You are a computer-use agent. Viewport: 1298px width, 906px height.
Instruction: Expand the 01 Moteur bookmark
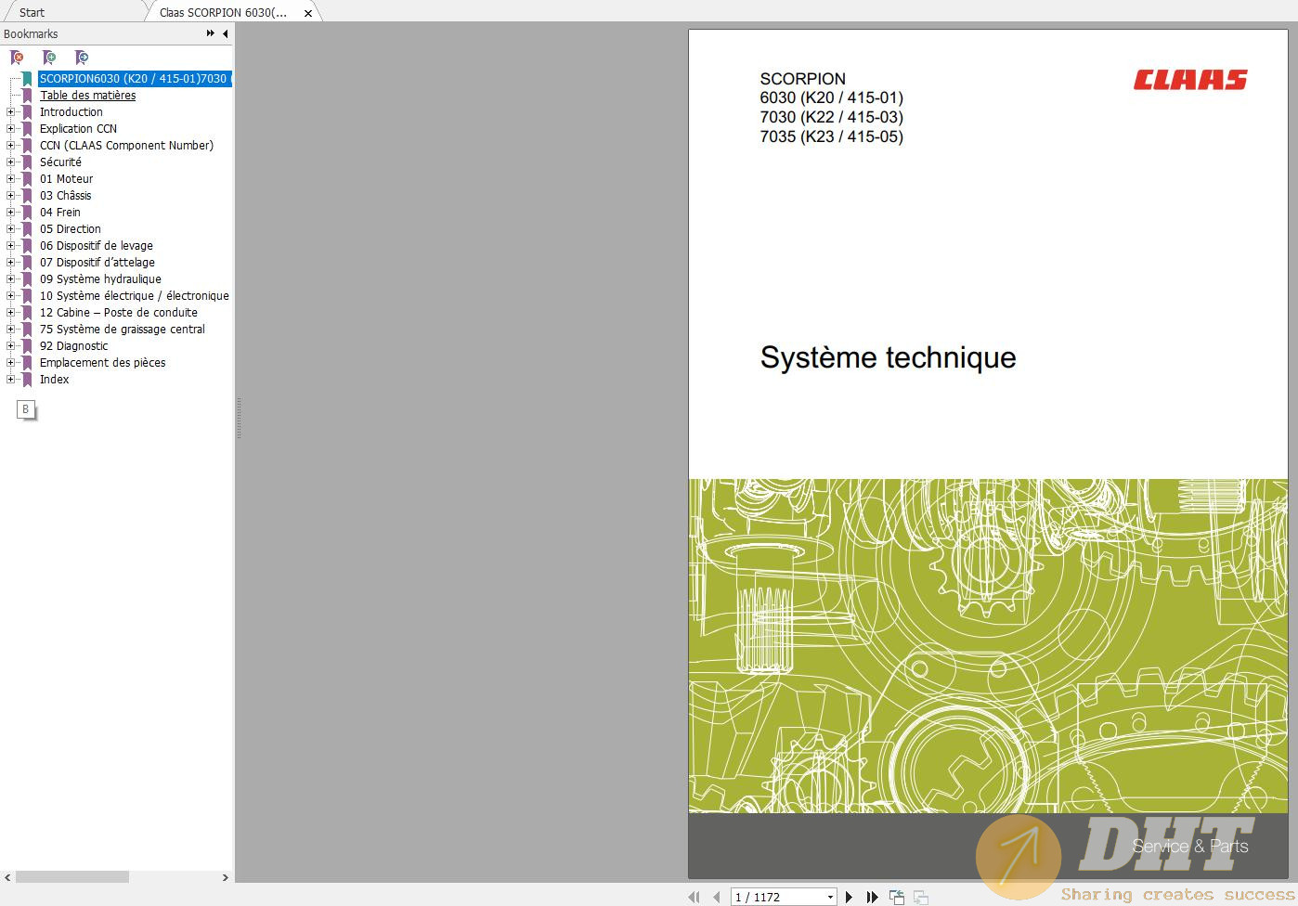tap(11, 179)
